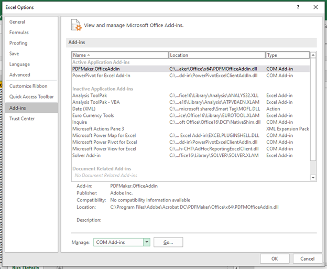327x269 pixels.
Task: Click the Help question mark icon
Action: point(298,7)
